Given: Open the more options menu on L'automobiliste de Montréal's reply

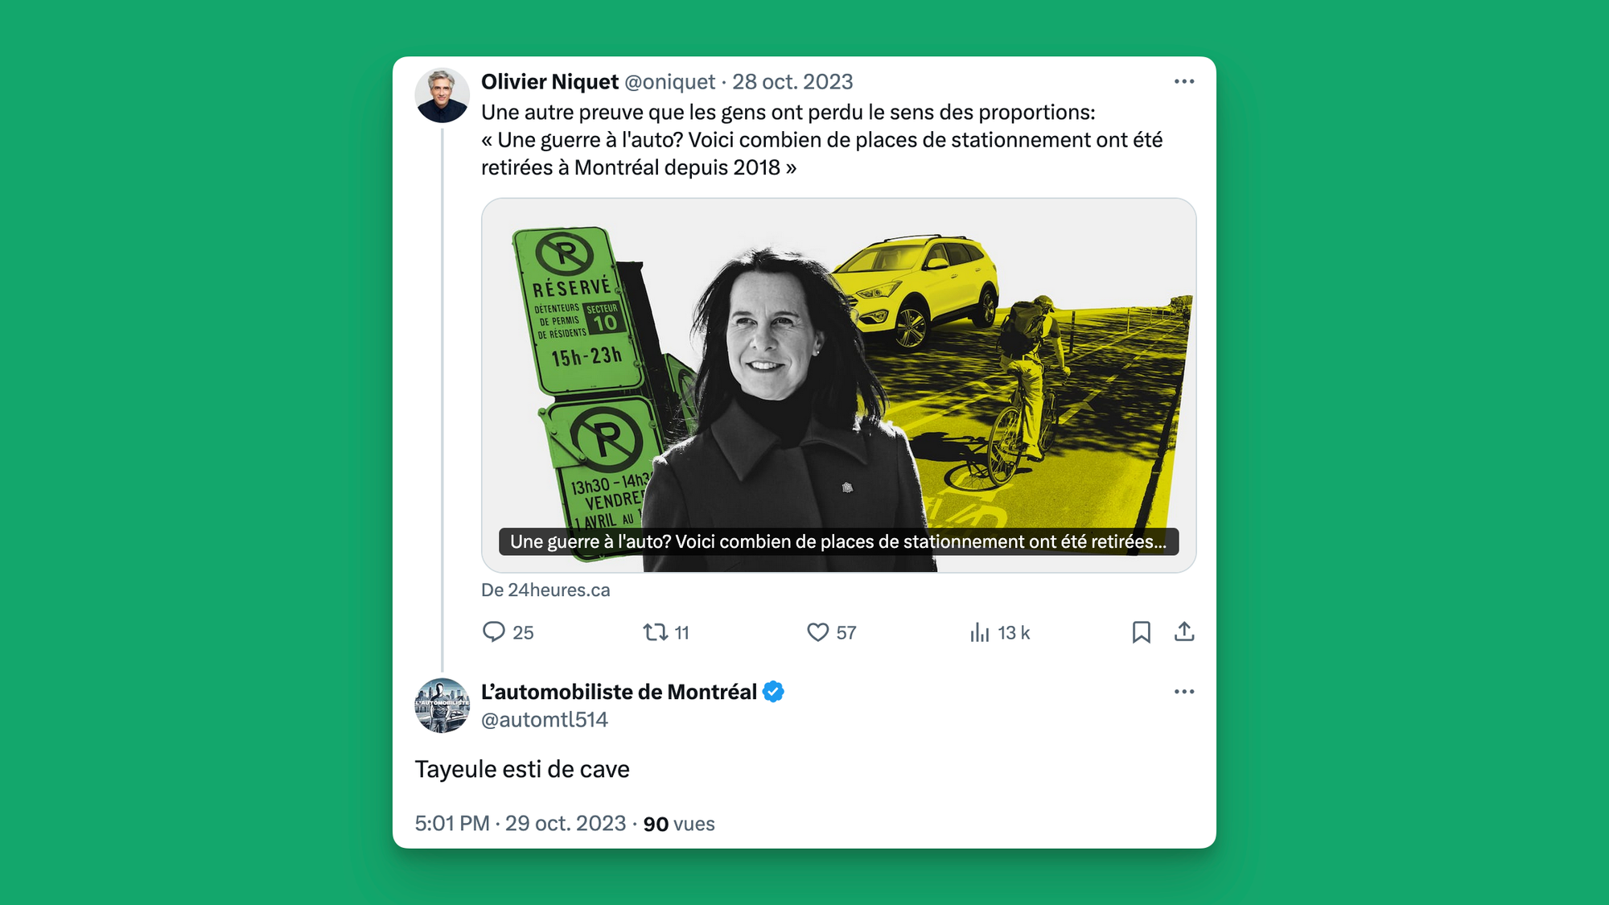Looking at the screenshot, I should 1184,692.
